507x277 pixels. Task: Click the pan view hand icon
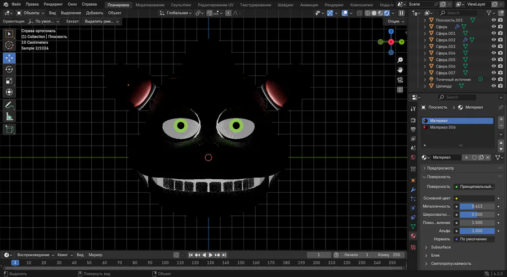coord(400,70)
